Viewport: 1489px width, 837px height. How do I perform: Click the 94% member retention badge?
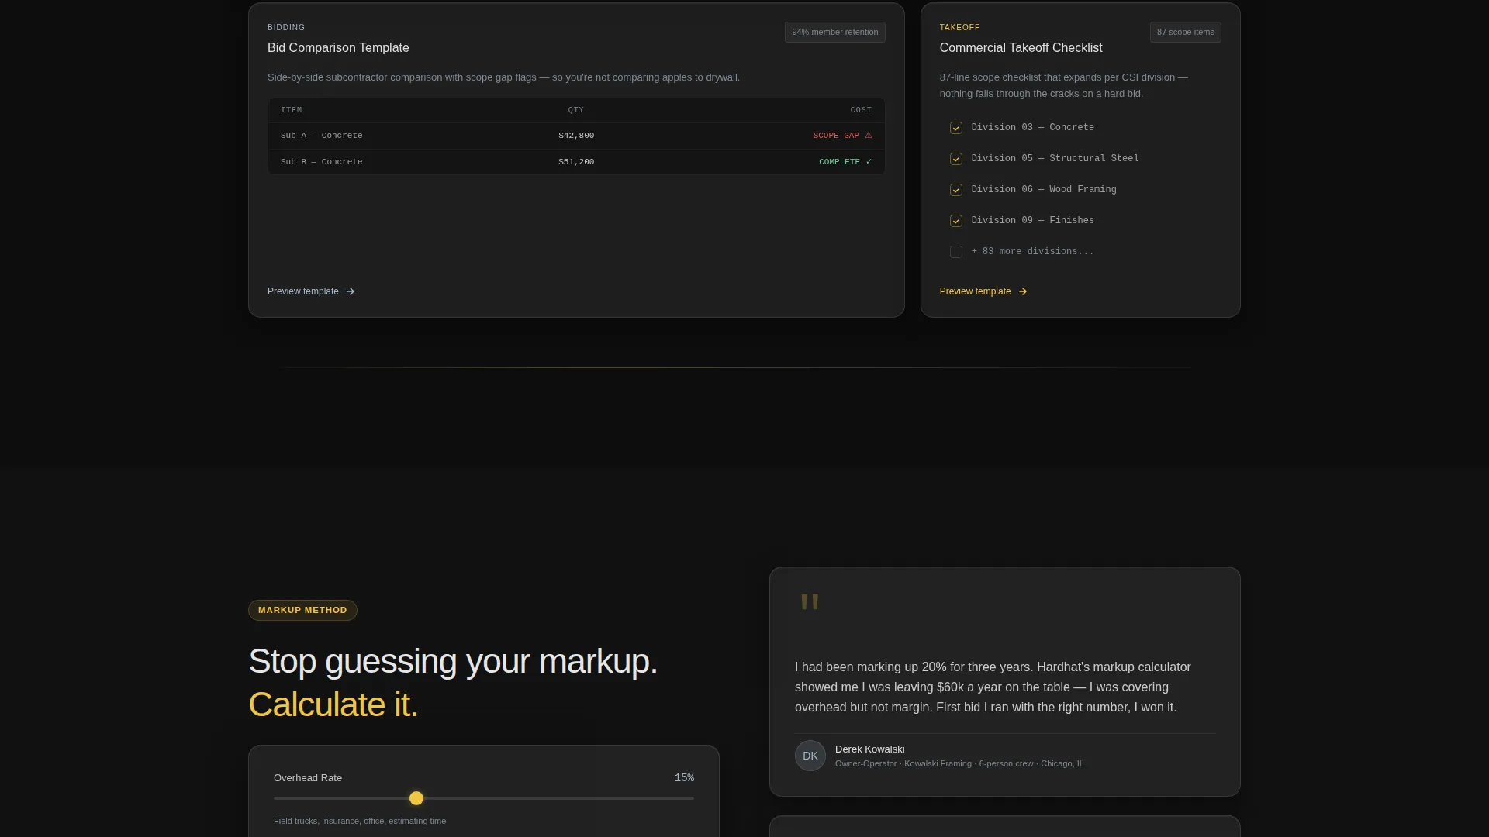coord(834,32)
